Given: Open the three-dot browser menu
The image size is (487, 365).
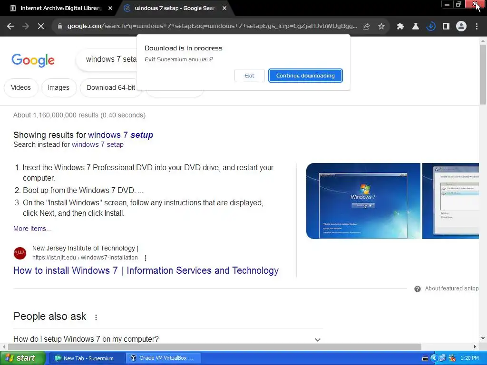Looking at the screenshot, I should (x=477, y=27).
